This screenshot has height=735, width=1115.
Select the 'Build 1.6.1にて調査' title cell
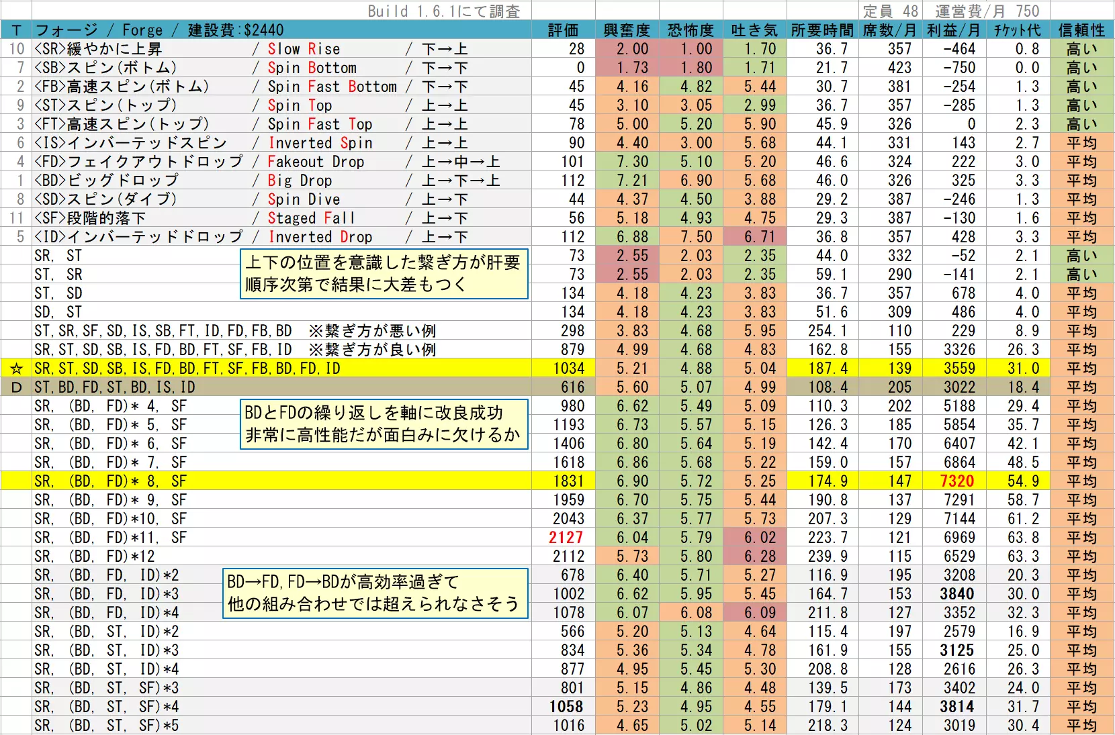point(443,11)
